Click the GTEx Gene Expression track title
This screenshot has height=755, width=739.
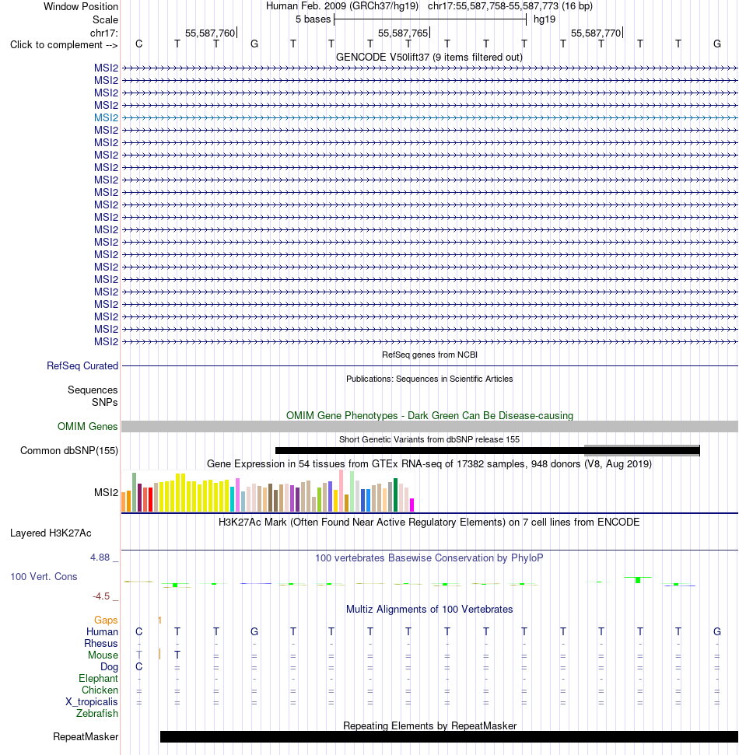point(429,463)
